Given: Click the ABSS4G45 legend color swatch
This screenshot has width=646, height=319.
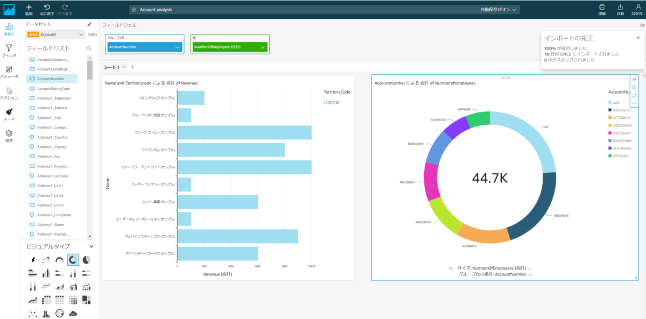Looking at the screenshot, I should click(609, 110).
